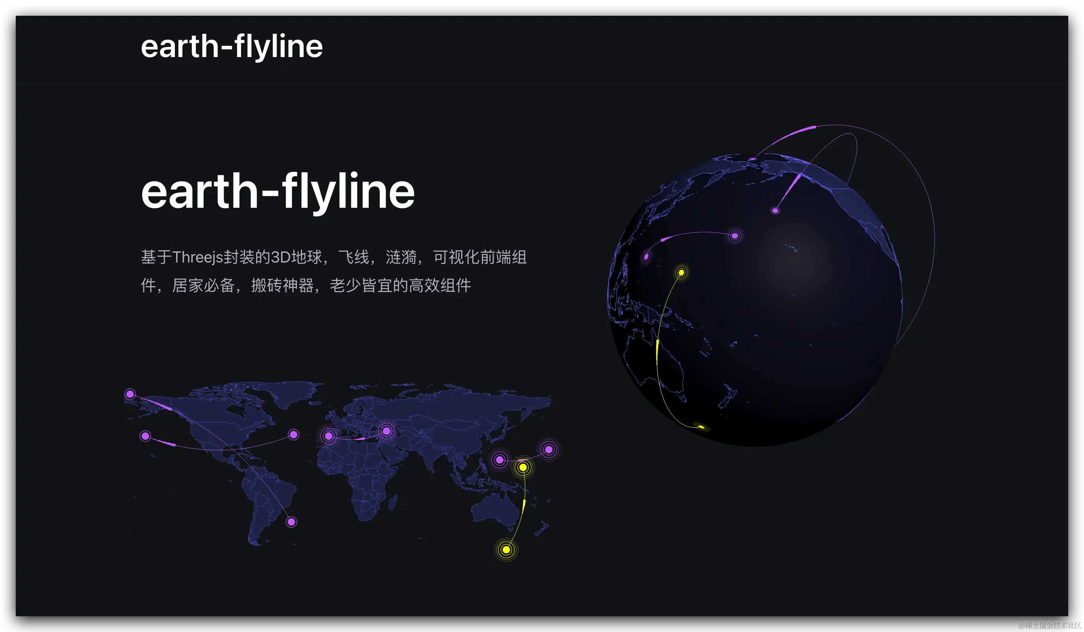Click the yellow ripple marker south of Australia

point(506,549)
